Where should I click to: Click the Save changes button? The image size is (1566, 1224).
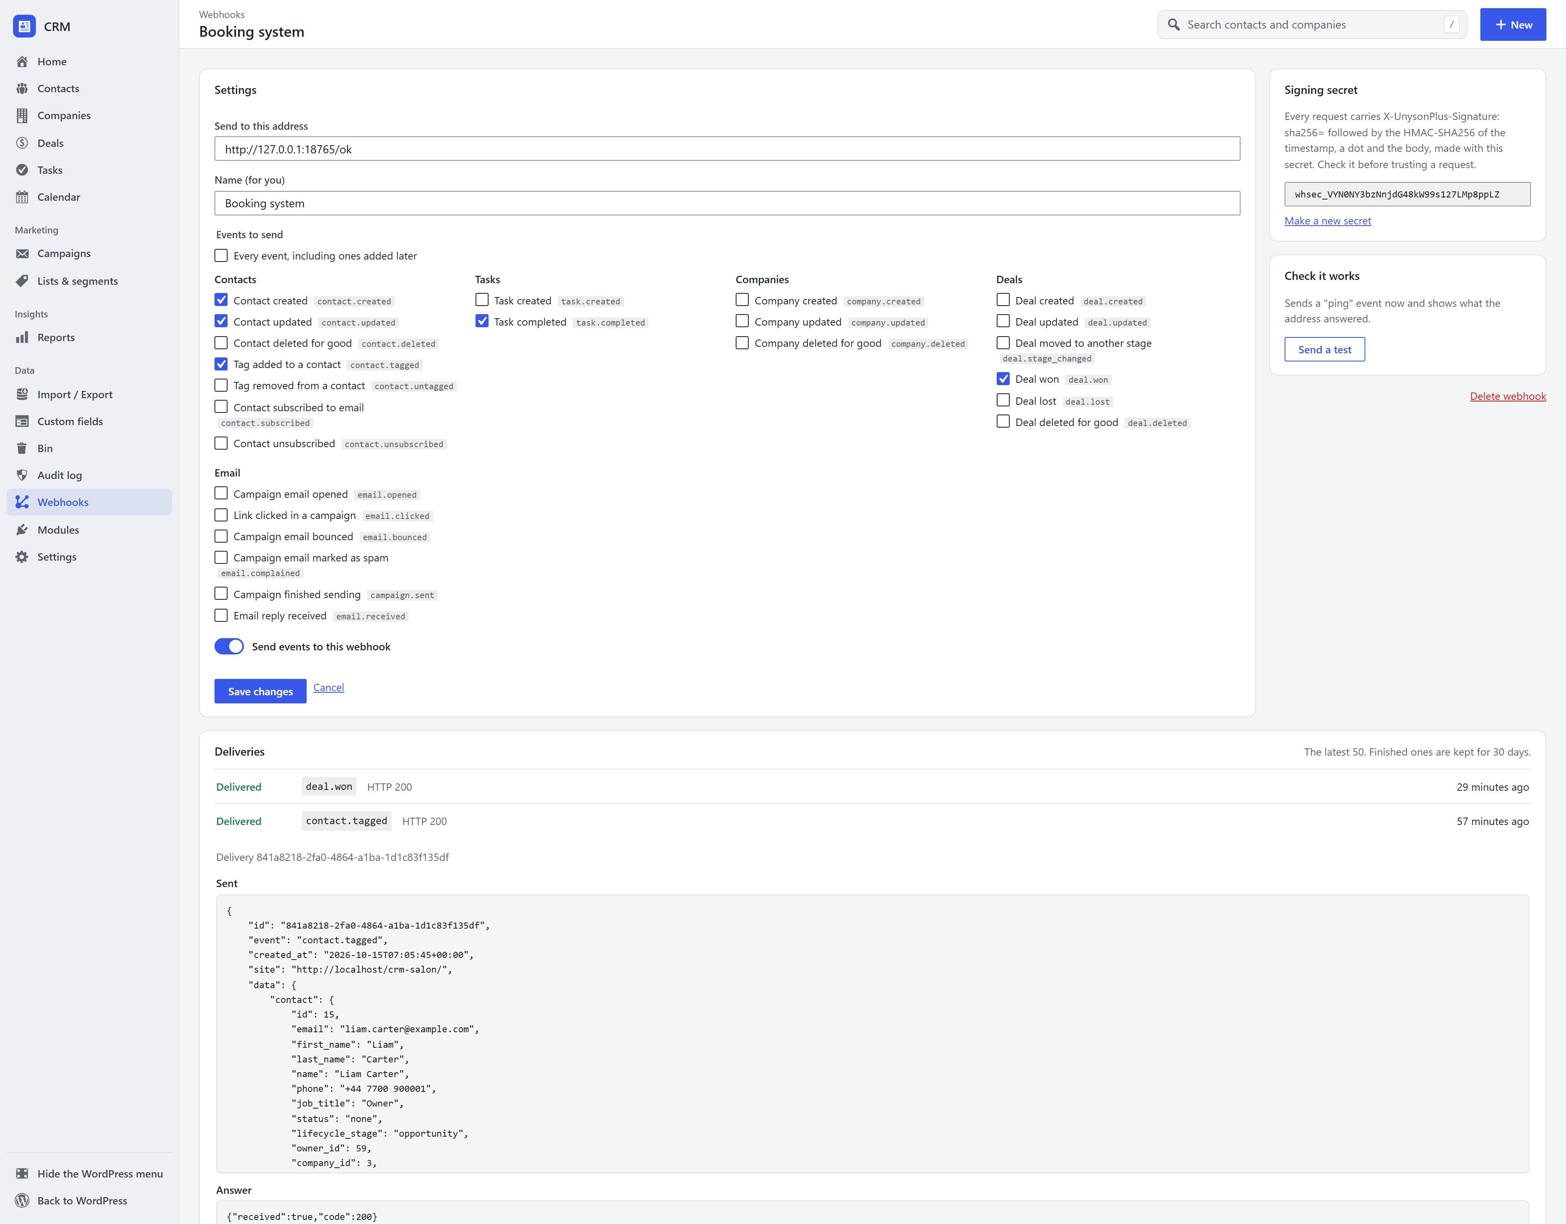tap(260, 691)
